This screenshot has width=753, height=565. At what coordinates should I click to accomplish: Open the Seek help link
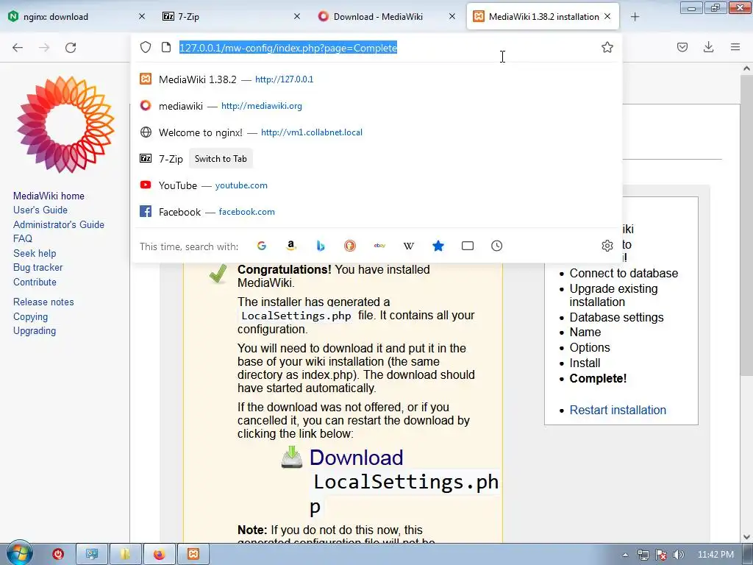point(35,253)
